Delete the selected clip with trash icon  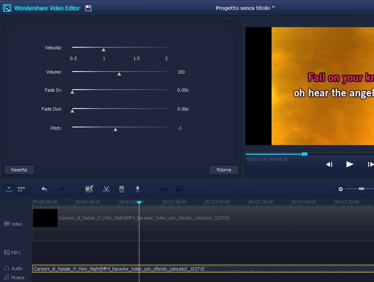pos(122,189)
